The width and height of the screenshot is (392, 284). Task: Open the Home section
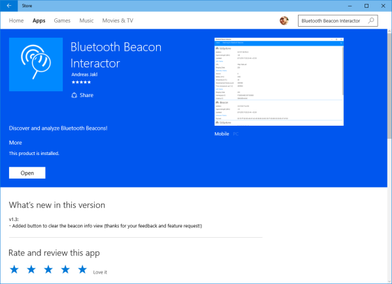coord(16,21)
